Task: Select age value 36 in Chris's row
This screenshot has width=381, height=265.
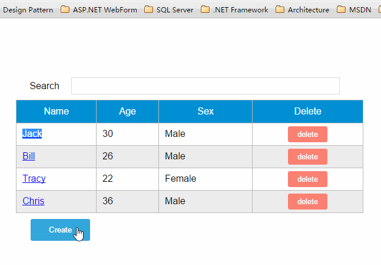Action: (x=108, y=201)
